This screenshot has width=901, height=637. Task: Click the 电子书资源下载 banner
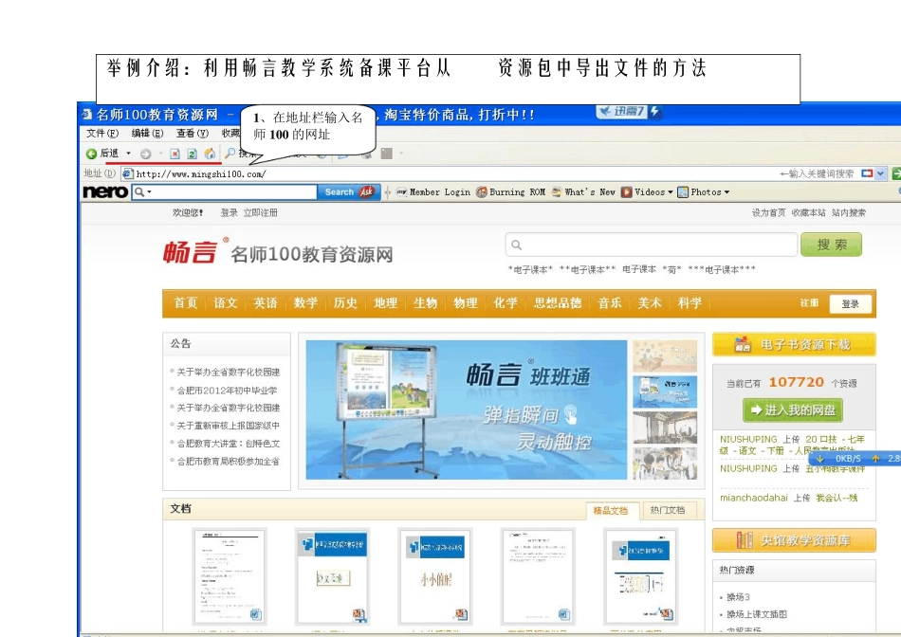tap(794, 345)
